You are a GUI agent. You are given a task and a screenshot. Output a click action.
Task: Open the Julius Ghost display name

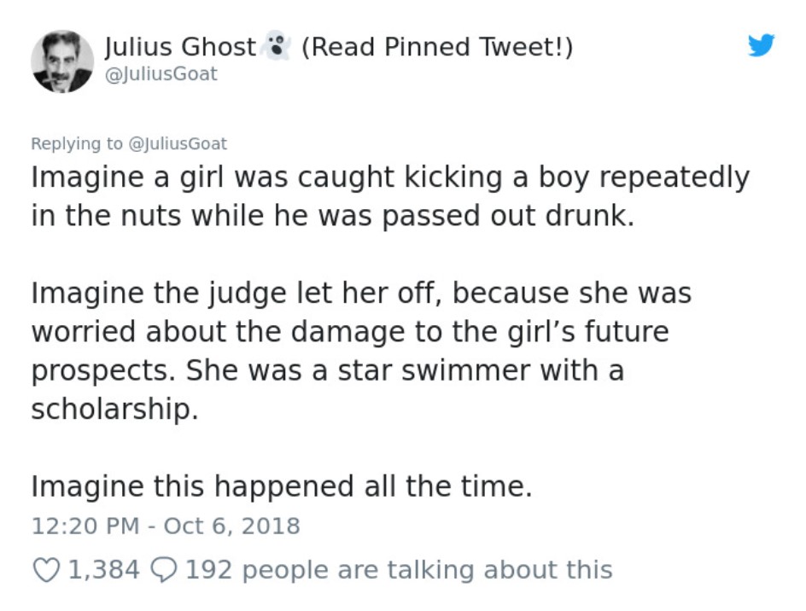click(x=180, y=47)
